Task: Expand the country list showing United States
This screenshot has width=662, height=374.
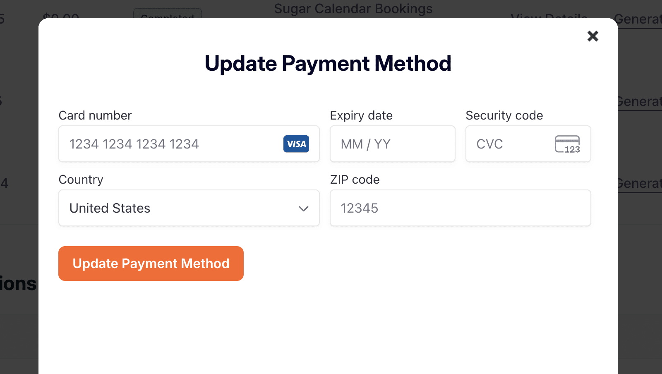Action: point(189,208)
